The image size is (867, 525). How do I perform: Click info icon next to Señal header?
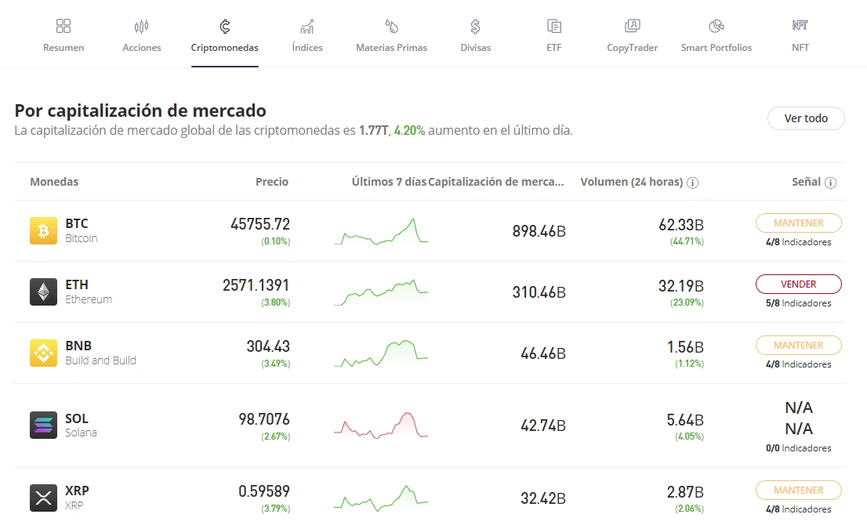pos(831,183)
